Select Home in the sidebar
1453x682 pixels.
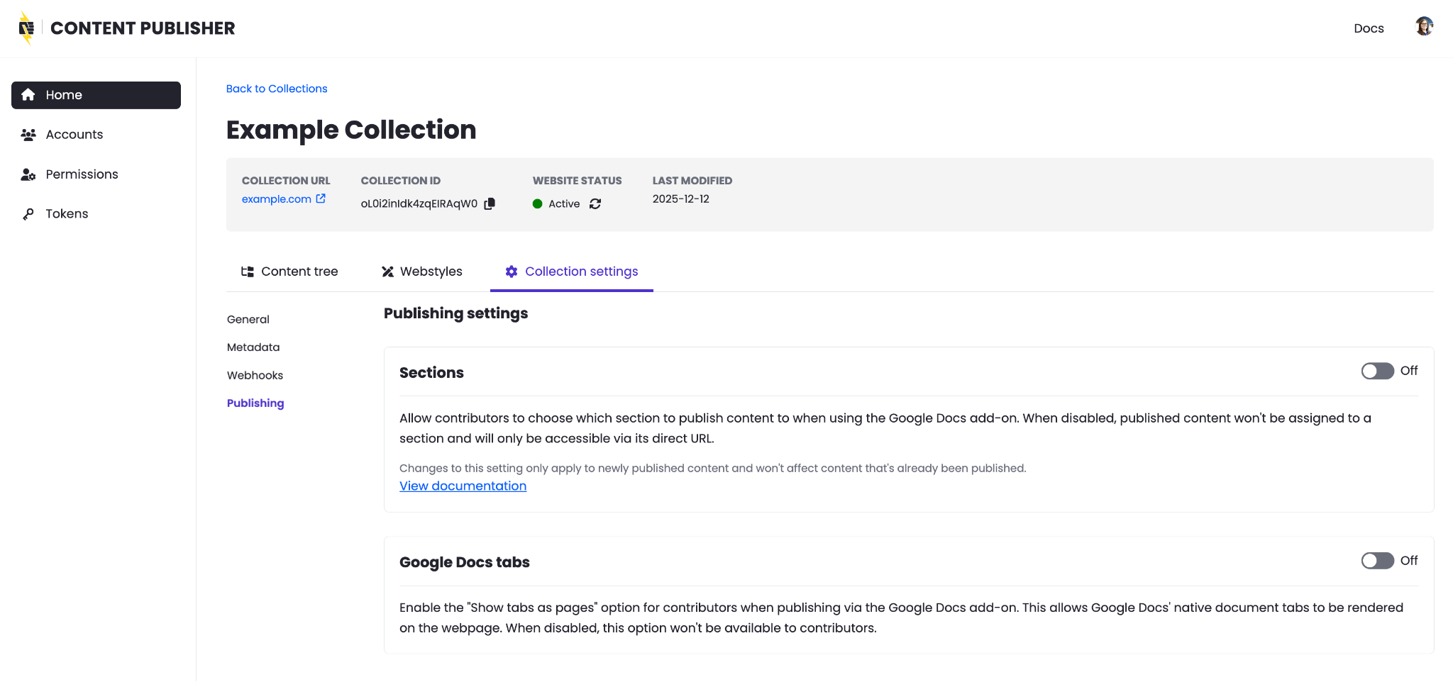pos(96,95)
